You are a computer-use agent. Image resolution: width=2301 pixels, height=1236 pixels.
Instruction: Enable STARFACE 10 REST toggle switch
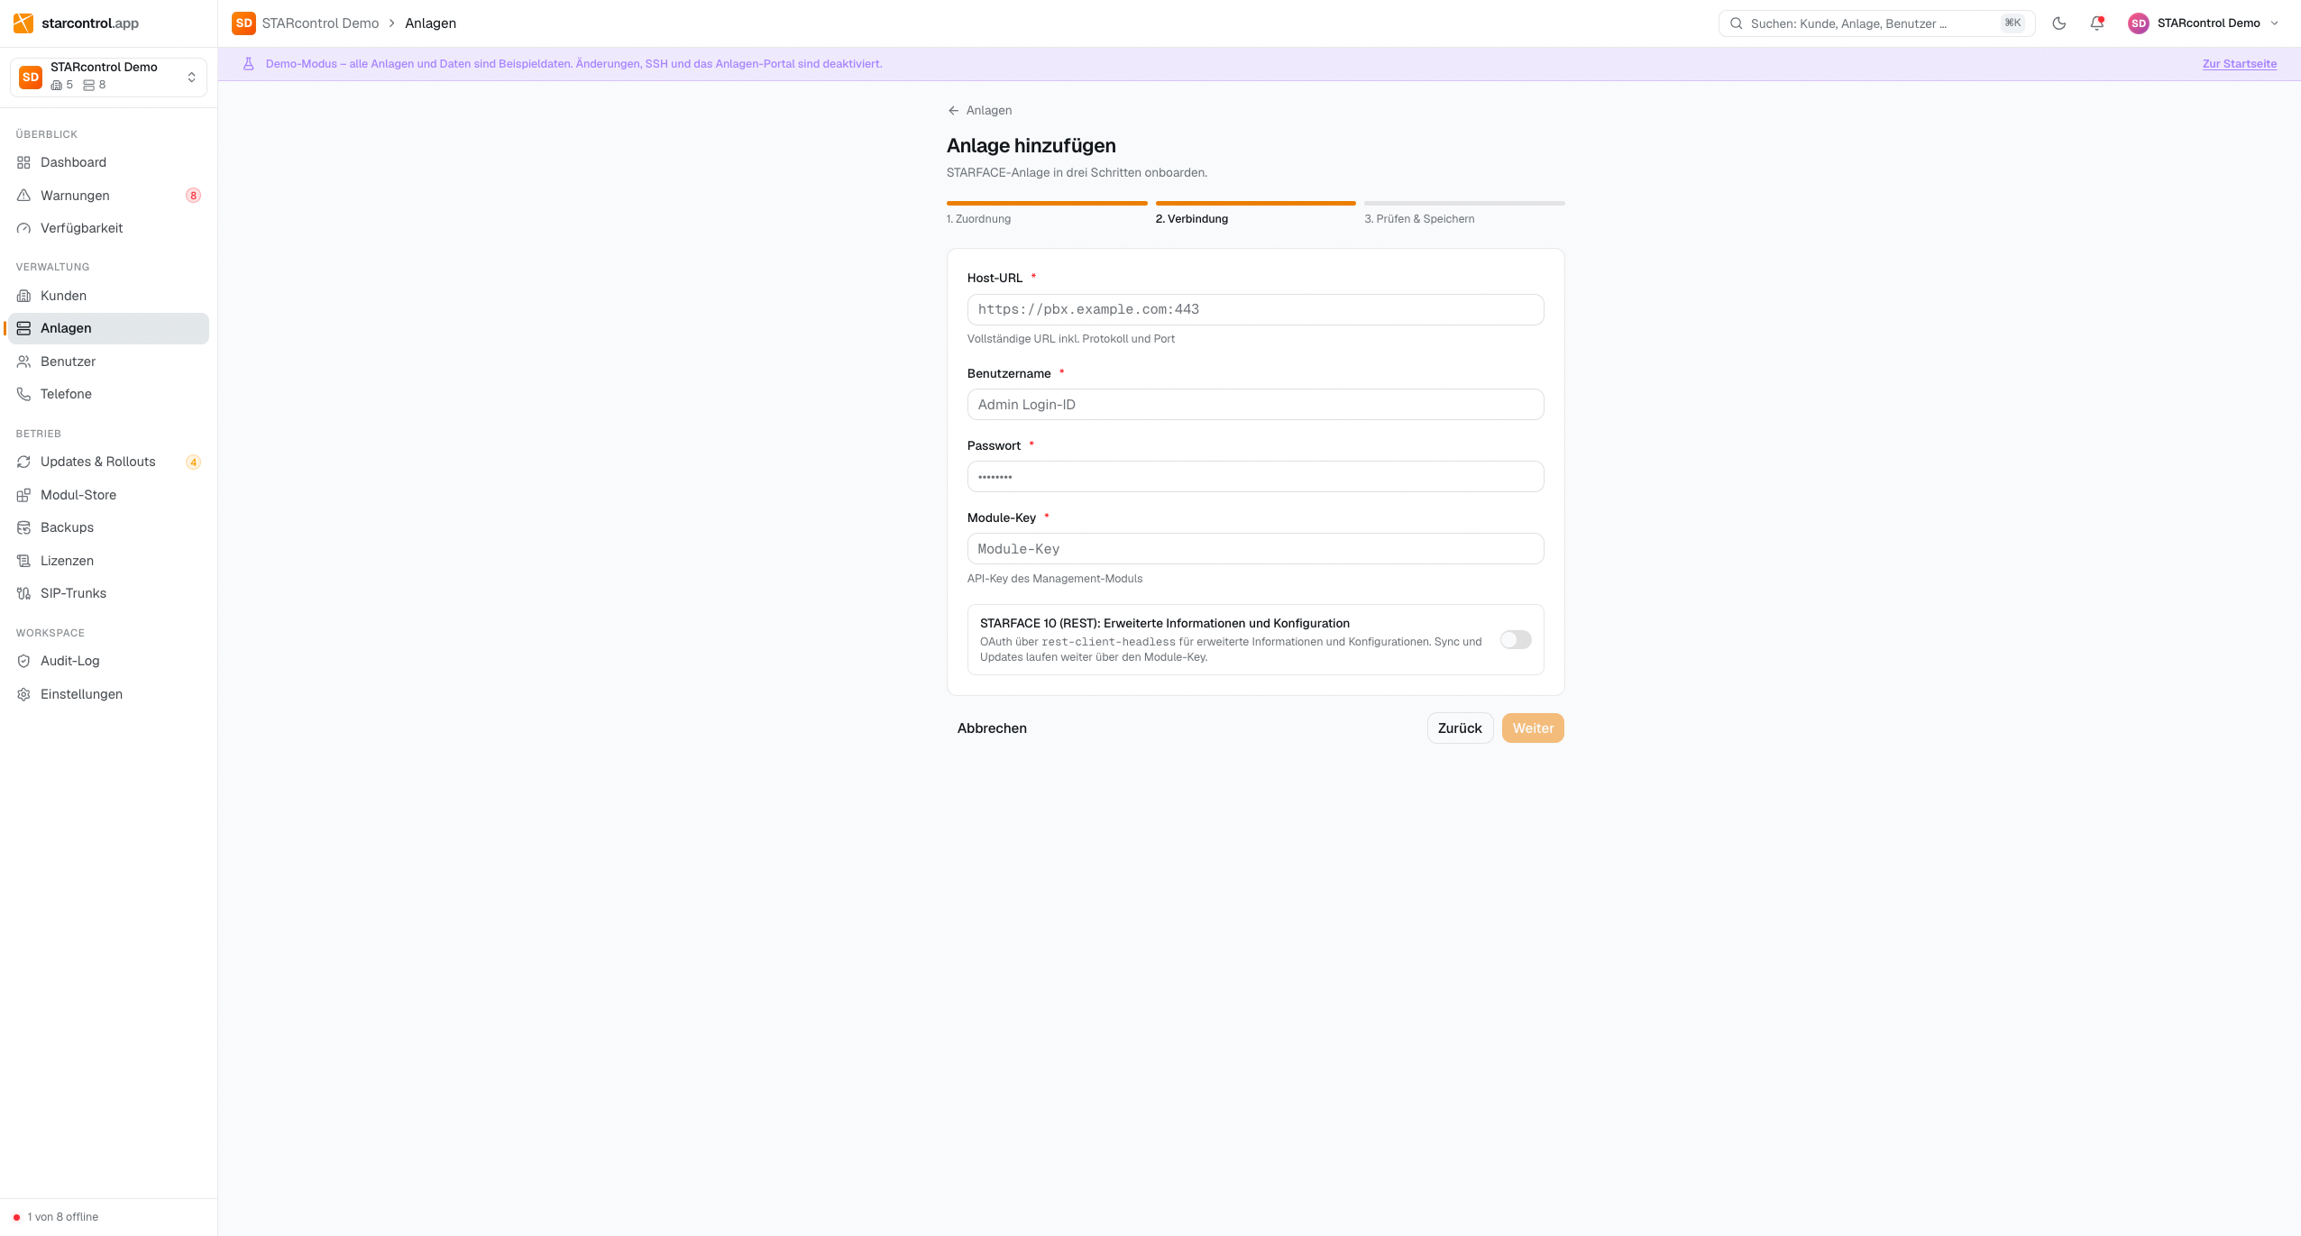pos(1516,640)
